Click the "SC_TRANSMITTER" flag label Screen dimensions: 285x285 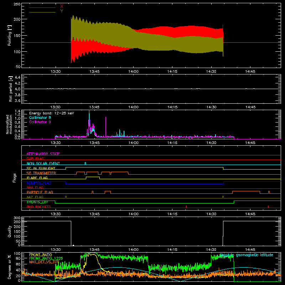[41, 173]
